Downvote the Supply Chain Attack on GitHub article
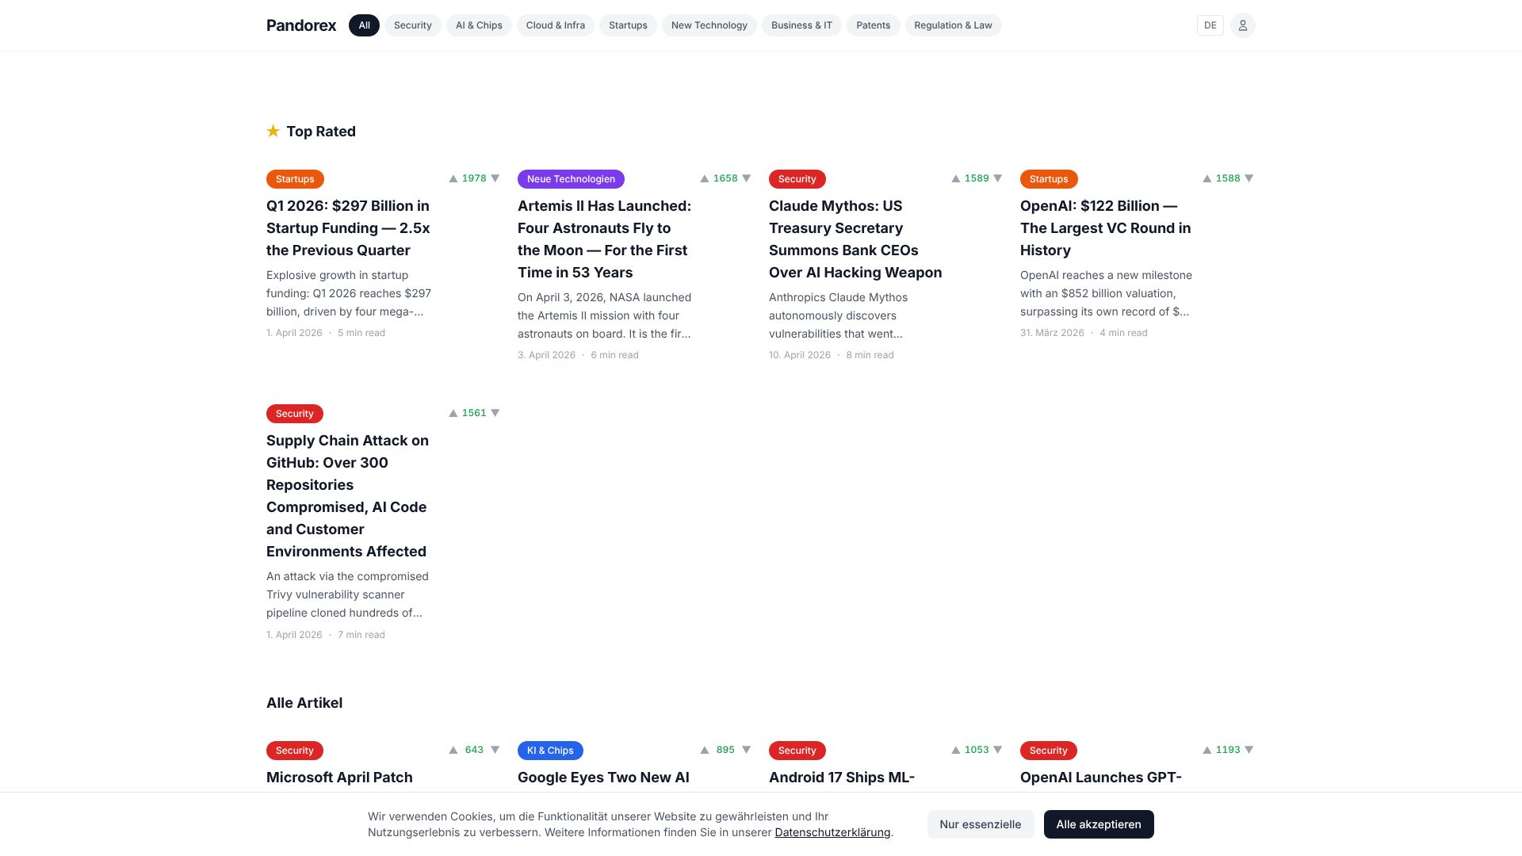This screenshot has height=856, width=1522. [495, 413]
